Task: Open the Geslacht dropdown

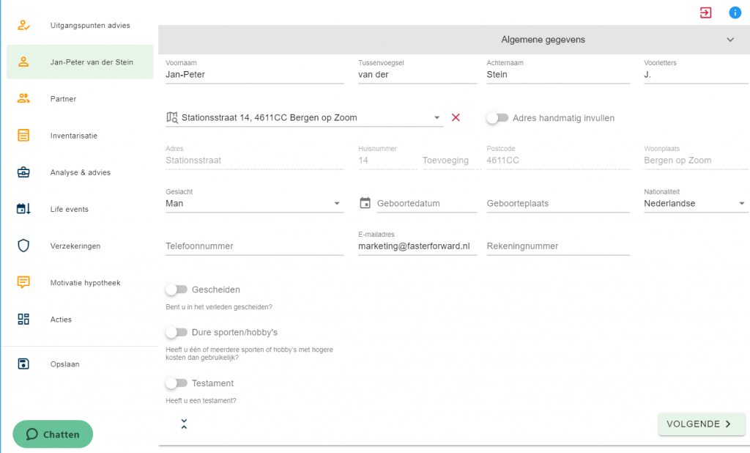Action: (254, 204)
